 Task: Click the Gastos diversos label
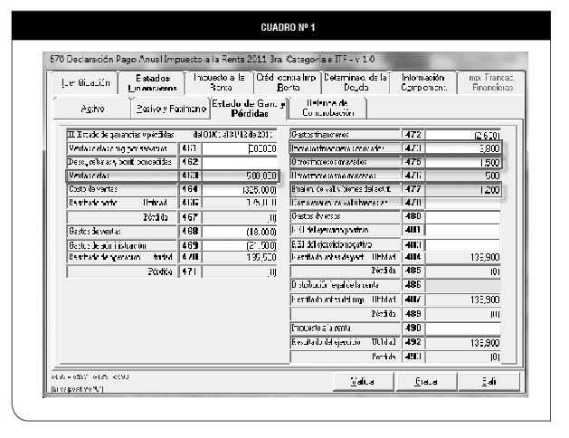pos(316,216)
